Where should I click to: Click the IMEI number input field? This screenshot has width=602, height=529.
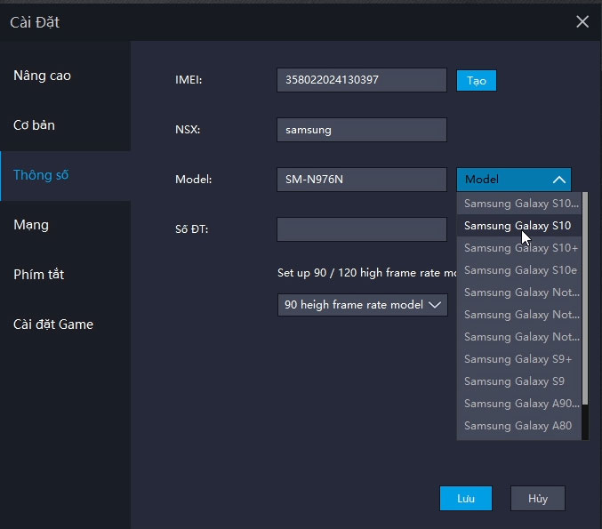361,80
